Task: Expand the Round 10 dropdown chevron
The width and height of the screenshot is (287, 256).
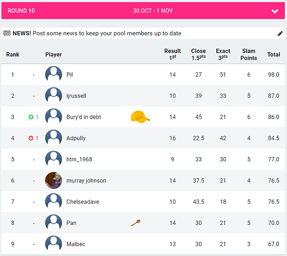Action: coord(275,11)
